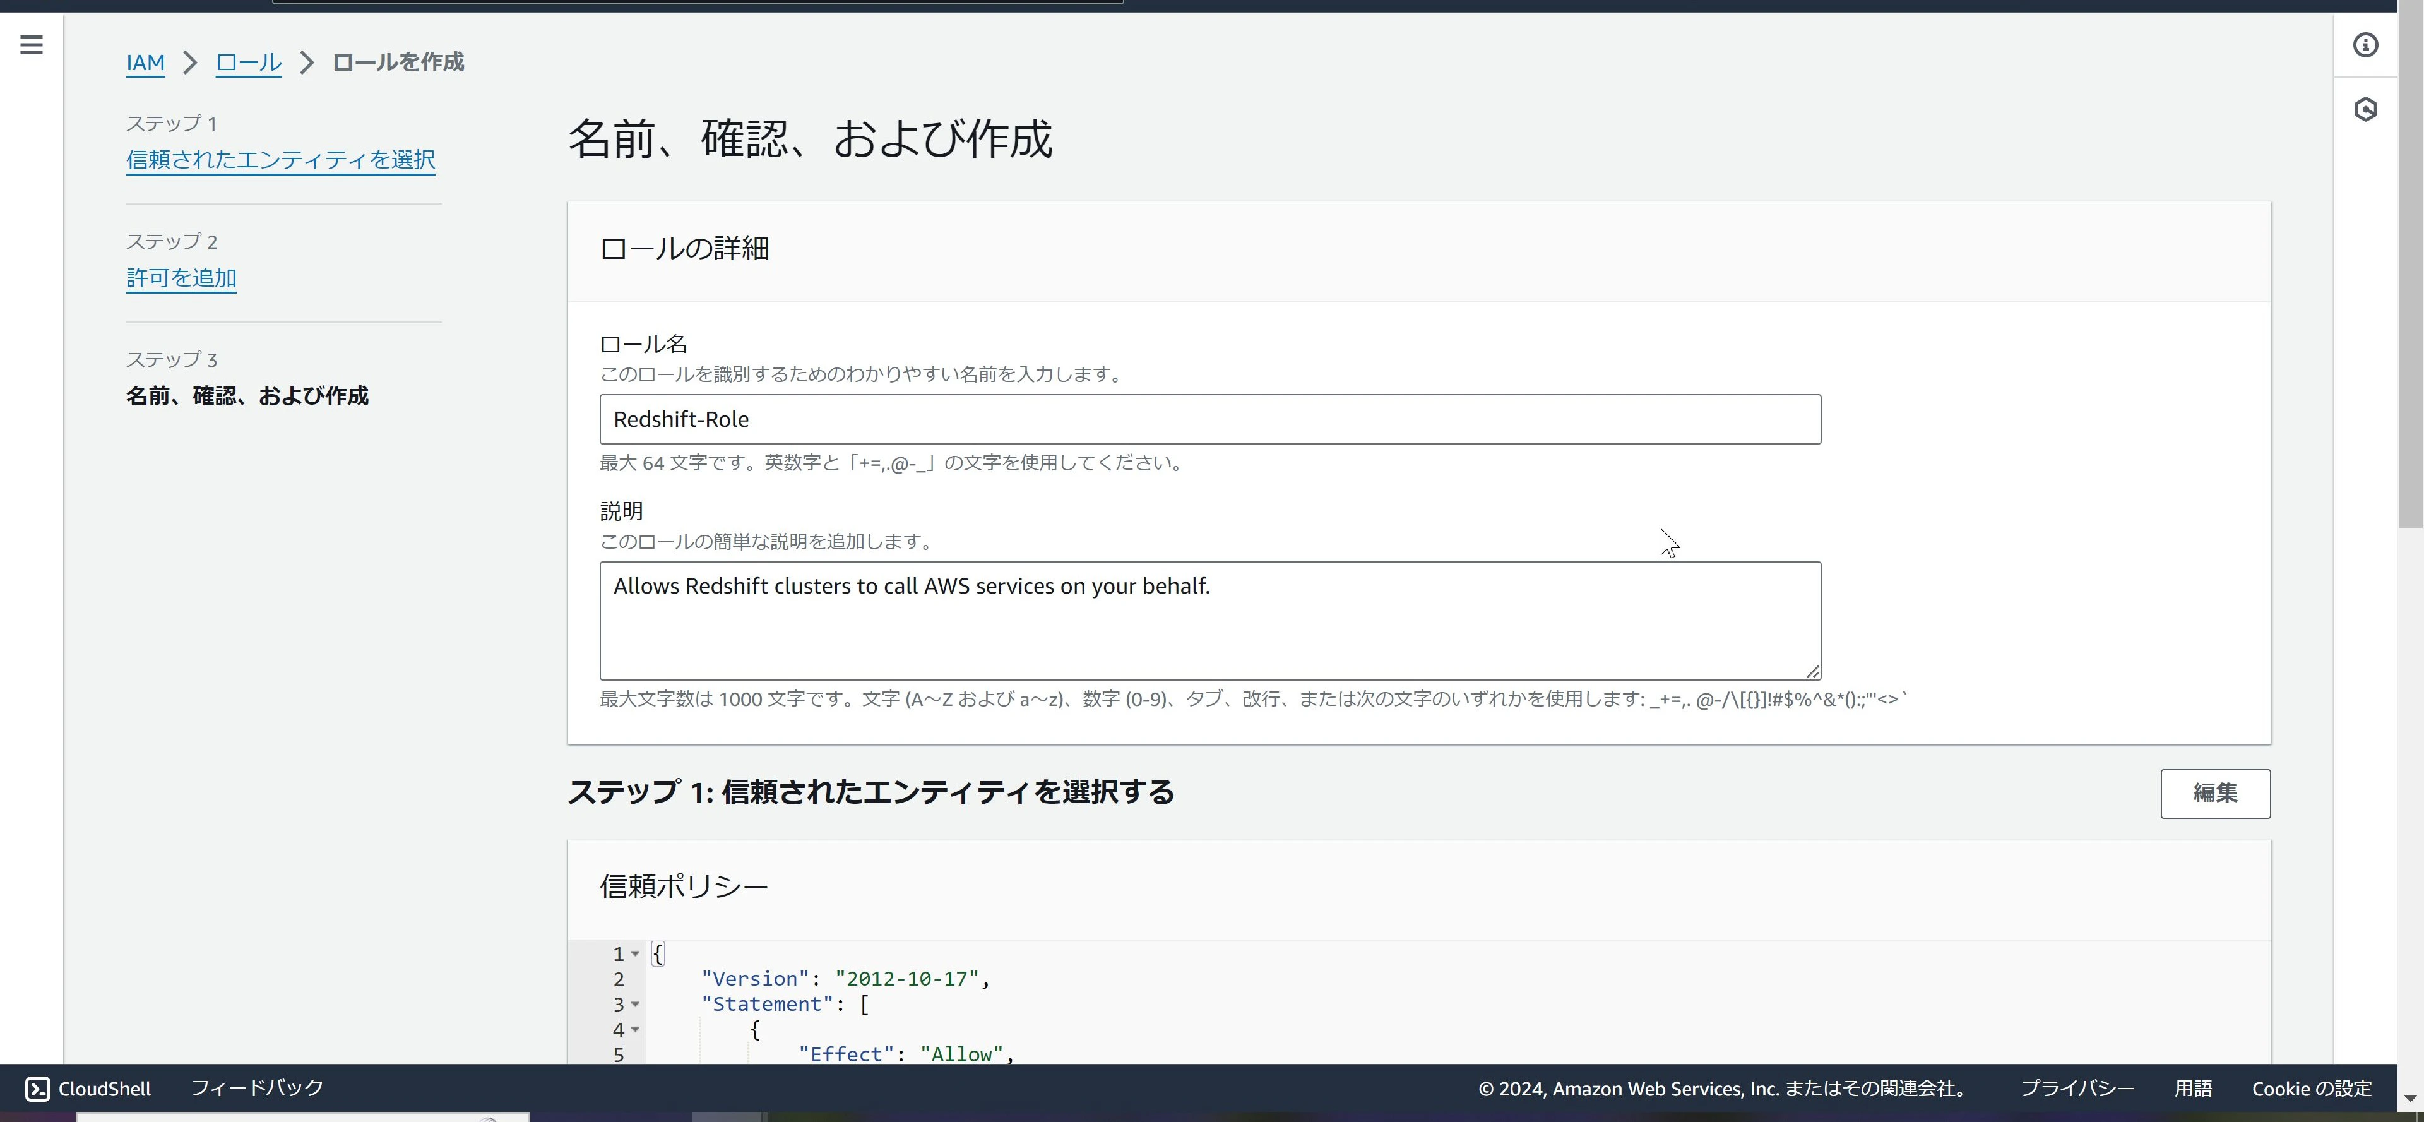Image resolution: width=2424 pixels, height=1122 pixels.
Task: Click "Effect": "Allow" line in policy
Action: pyautogui.click(x=906, y=1054)
